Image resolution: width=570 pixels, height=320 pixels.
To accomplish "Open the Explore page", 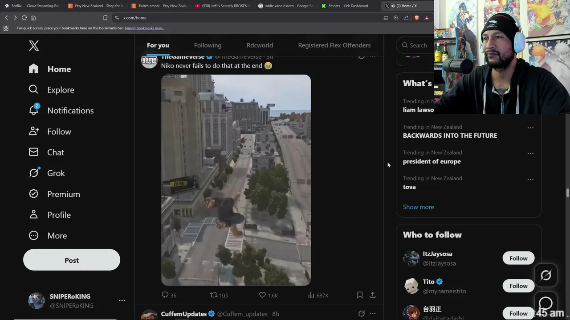I will [x=51, y=90].
